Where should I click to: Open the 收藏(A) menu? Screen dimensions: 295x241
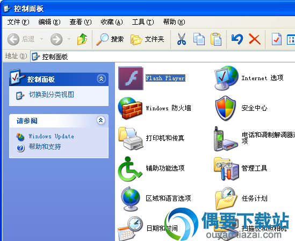(112, 22)
